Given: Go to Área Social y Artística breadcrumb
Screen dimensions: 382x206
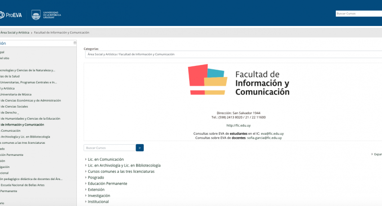Looking at the screenshot, I should [x=15, y=33].
